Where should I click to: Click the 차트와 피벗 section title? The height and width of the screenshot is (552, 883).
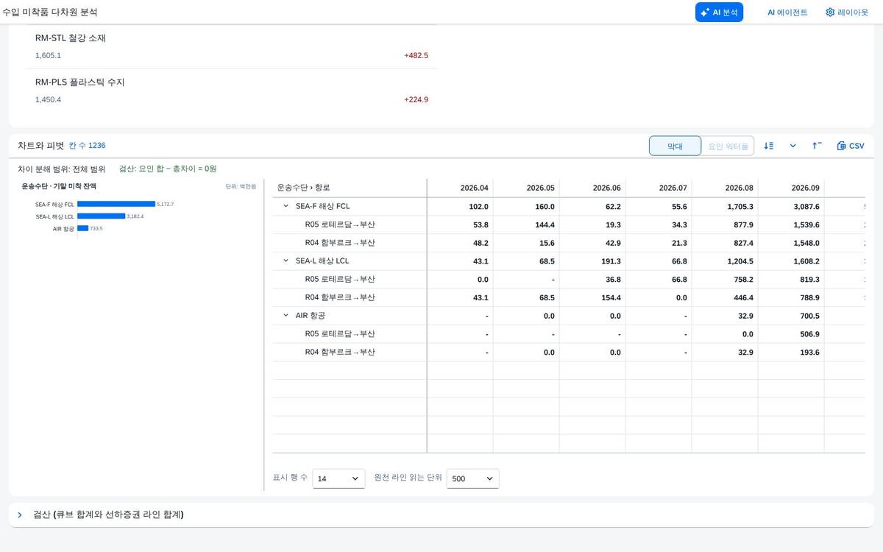point(41,146)
